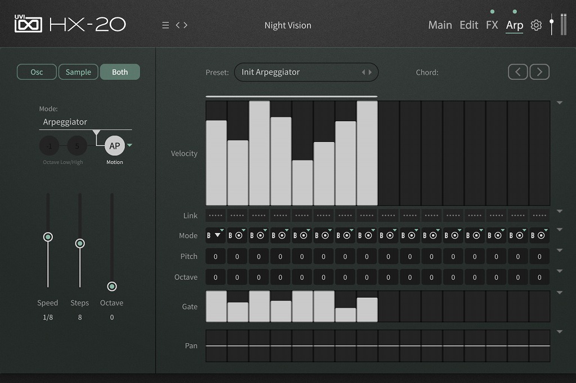Image resolution: width=576 pixels, height=383 pixels.
Task: Click the UVI logo
Action: [x=28, y=24]
